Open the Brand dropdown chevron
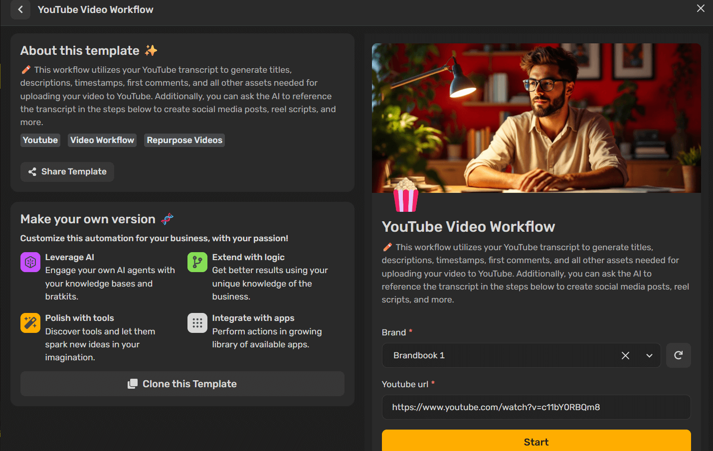This screenshot has width=713, height=451. pyautogui.click(x=650, y=355)
